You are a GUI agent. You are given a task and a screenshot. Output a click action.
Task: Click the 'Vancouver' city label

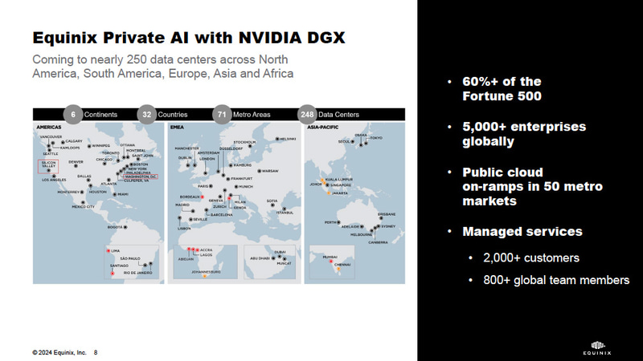[51, 136]
